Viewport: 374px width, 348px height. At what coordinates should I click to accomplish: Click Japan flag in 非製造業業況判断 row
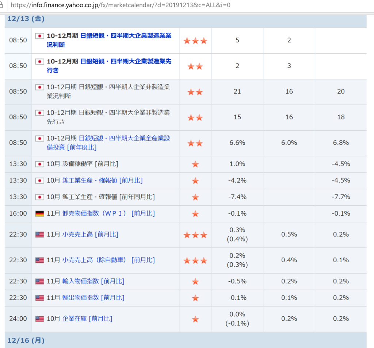39,87
